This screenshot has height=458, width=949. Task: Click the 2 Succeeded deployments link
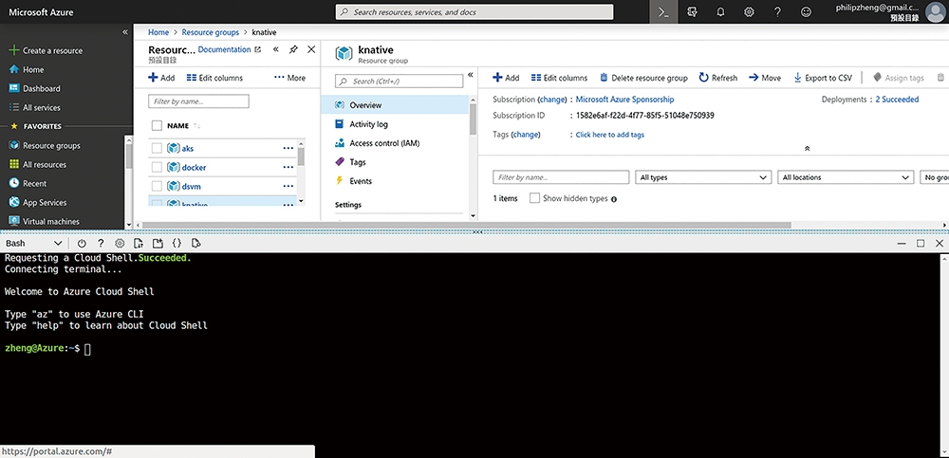click(x=897, y=100)
